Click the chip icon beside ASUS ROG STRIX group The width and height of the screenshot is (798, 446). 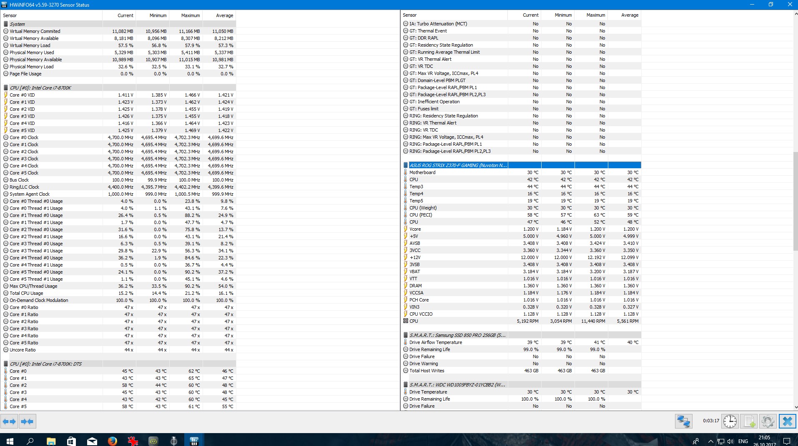[x=405, y=165]
